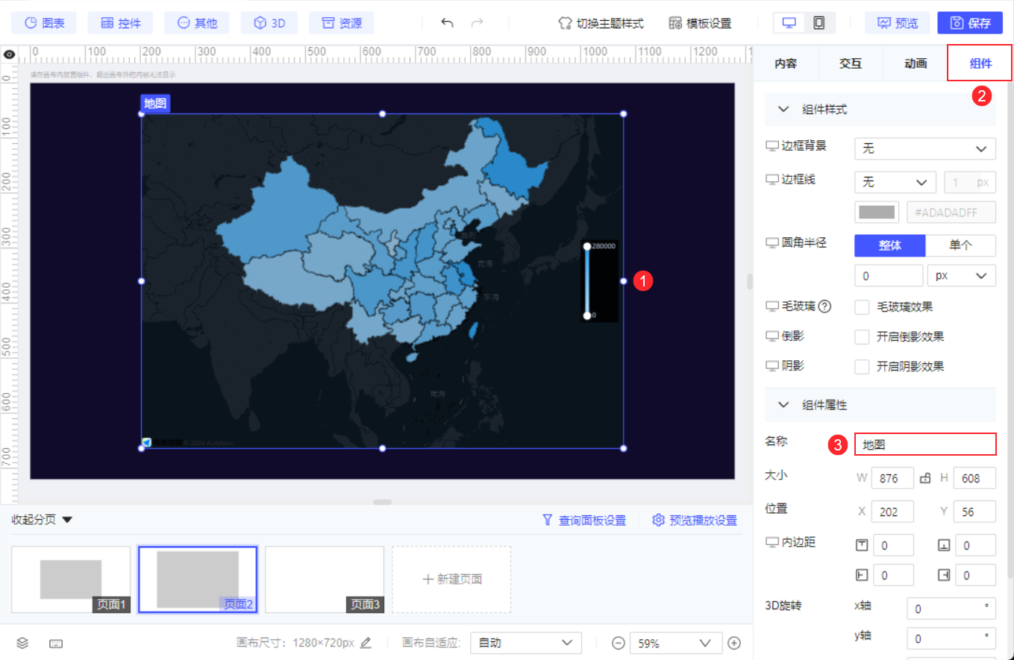The image size is (1014, 660).
Task: Click the left padding icon
Action: tap(862, 575)
